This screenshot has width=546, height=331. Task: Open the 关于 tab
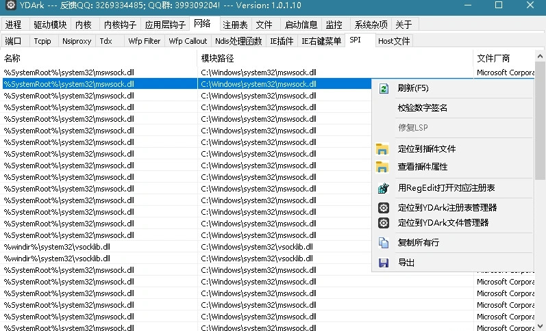click(x=405, y=25)
